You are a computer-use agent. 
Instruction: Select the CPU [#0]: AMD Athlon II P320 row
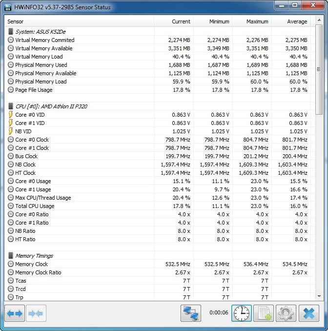coord(159,106)
